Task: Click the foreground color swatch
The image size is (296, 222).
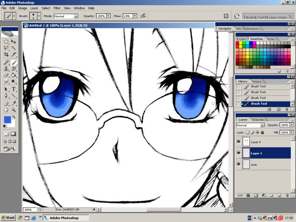Action: 7,120
